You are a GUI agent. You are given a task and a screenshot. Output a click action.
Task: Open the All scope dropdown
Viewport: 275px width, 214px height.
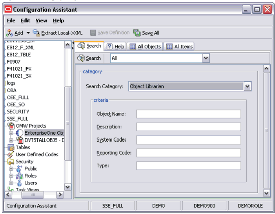206,58
